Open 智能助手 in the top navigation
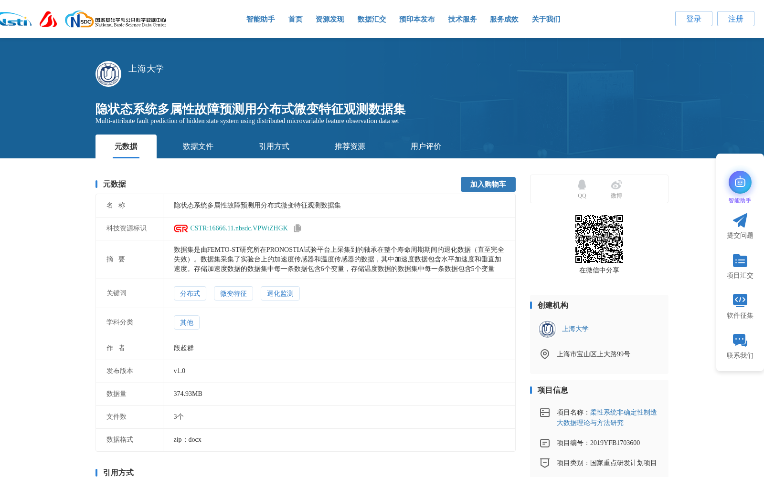Image resolution: width=764 pixels, height=477 pixels. pyautogui.click(x=261, y=19)
